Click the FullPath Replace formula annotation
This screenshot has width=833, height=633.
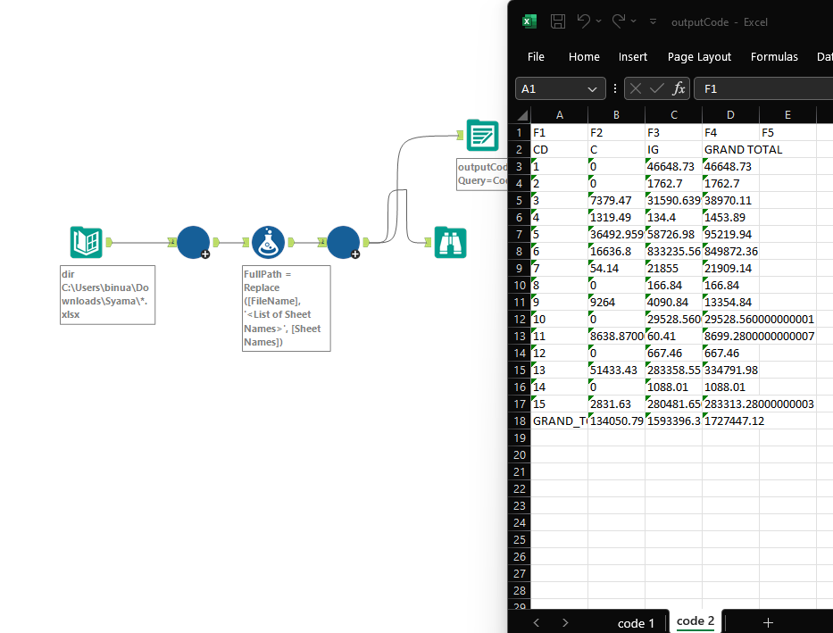click(x=287, y=308)
